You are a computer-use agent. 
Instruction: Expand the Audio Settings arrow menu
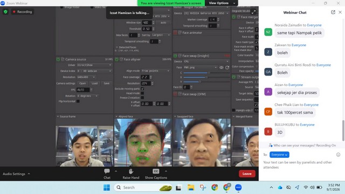pyautogui.click(x=29, y=174)
